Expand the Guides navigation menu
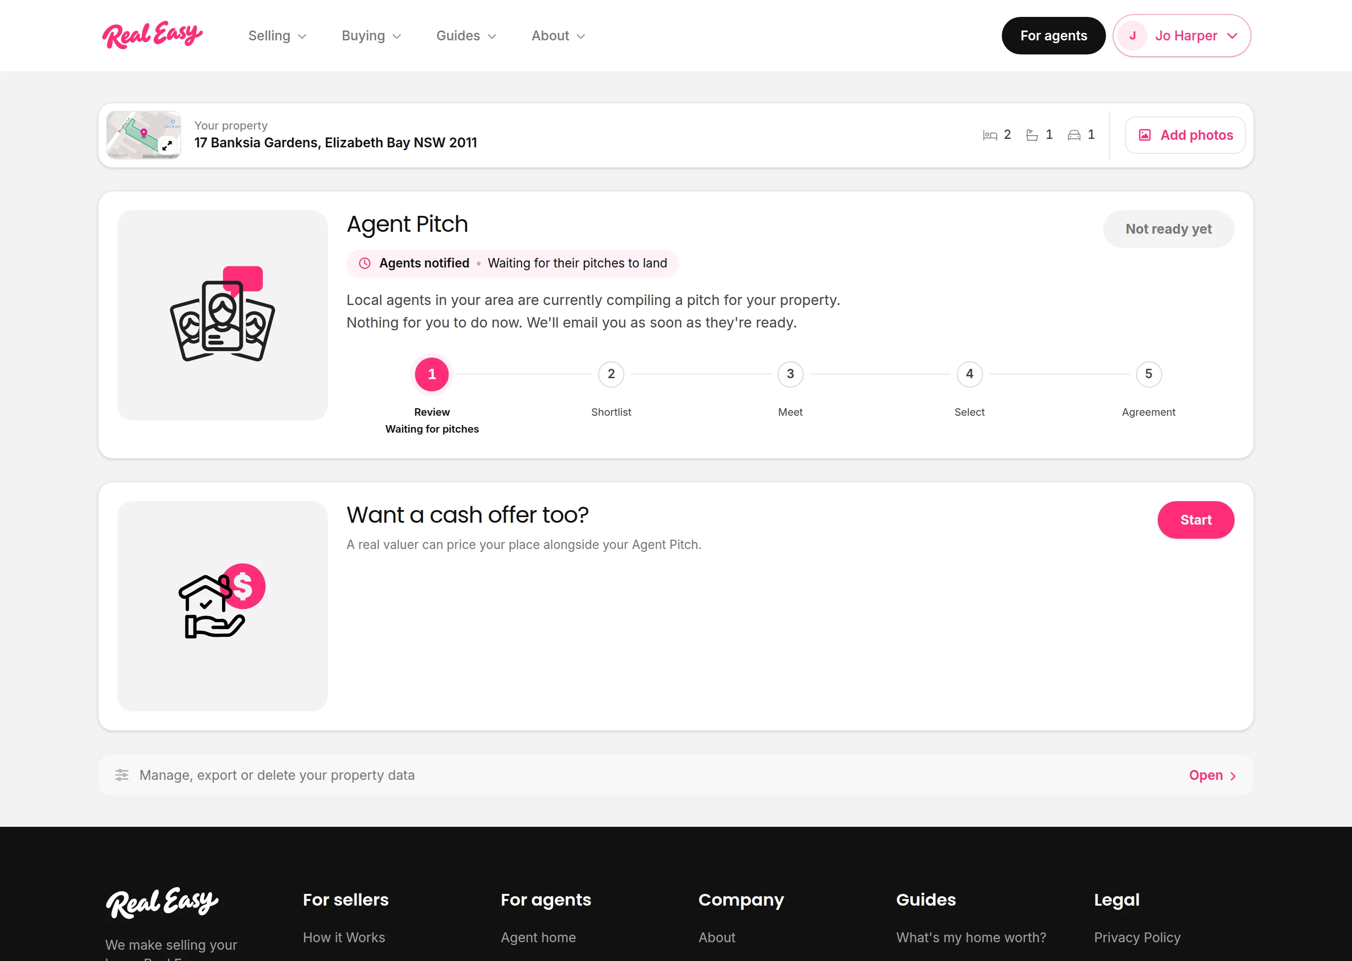 point(466,36)
